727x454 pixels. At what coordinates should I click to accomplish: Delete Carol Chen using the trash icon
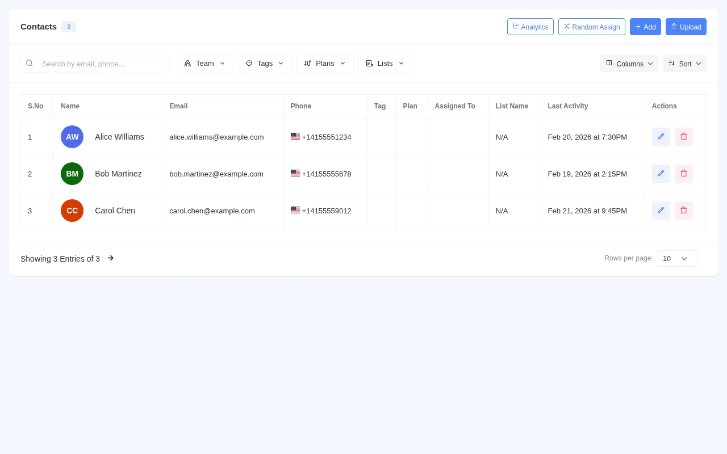pos(683,210)
